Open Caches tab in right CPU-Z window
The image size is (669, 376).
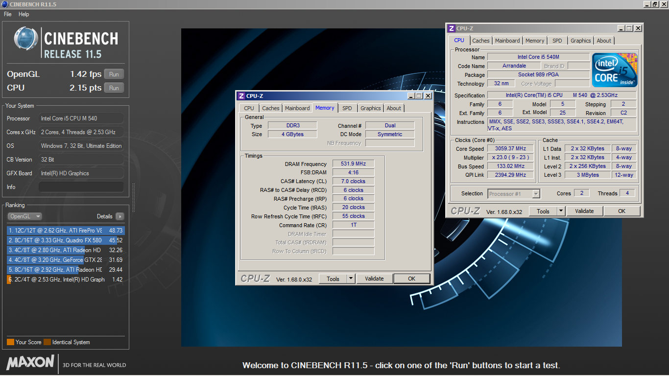click(x=481, y=41)
